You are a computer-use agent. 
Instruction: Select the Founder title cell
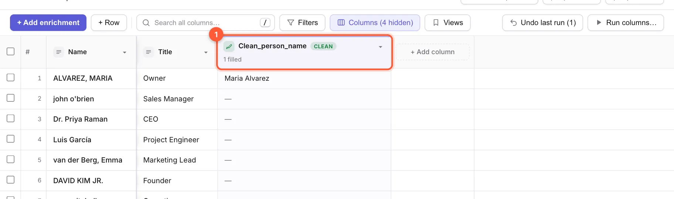177,181
